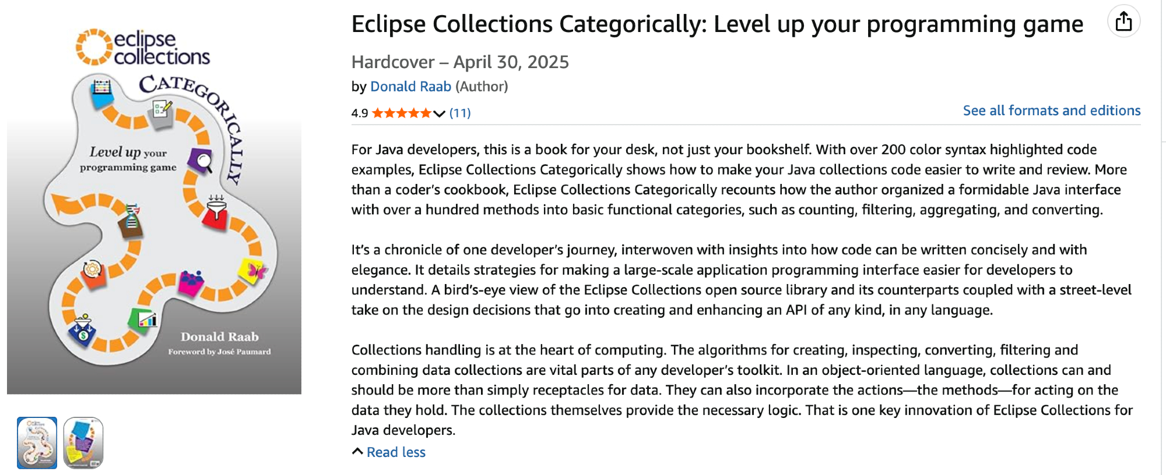Click the Eclipse Collections logo on cover
1166x475 pixels.
pyautogui.click(x=143, y=48)
